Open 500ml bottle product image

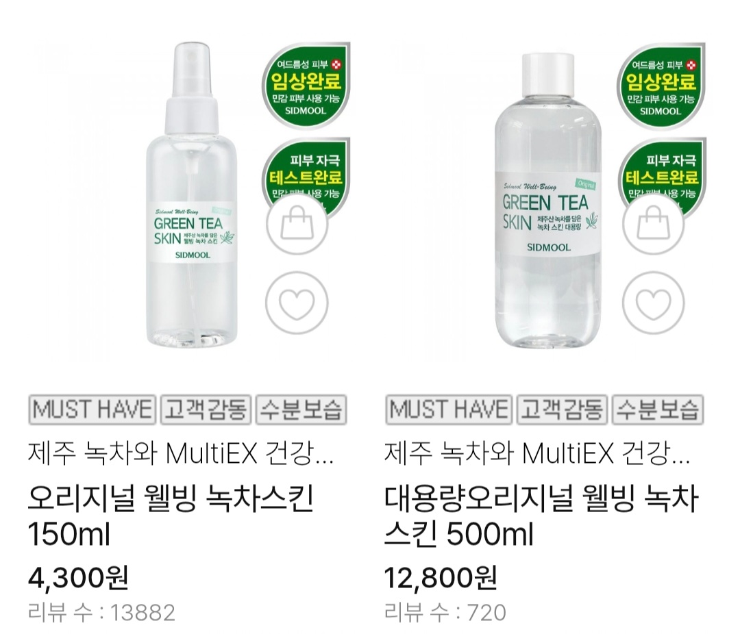click(x=549, y=201)
